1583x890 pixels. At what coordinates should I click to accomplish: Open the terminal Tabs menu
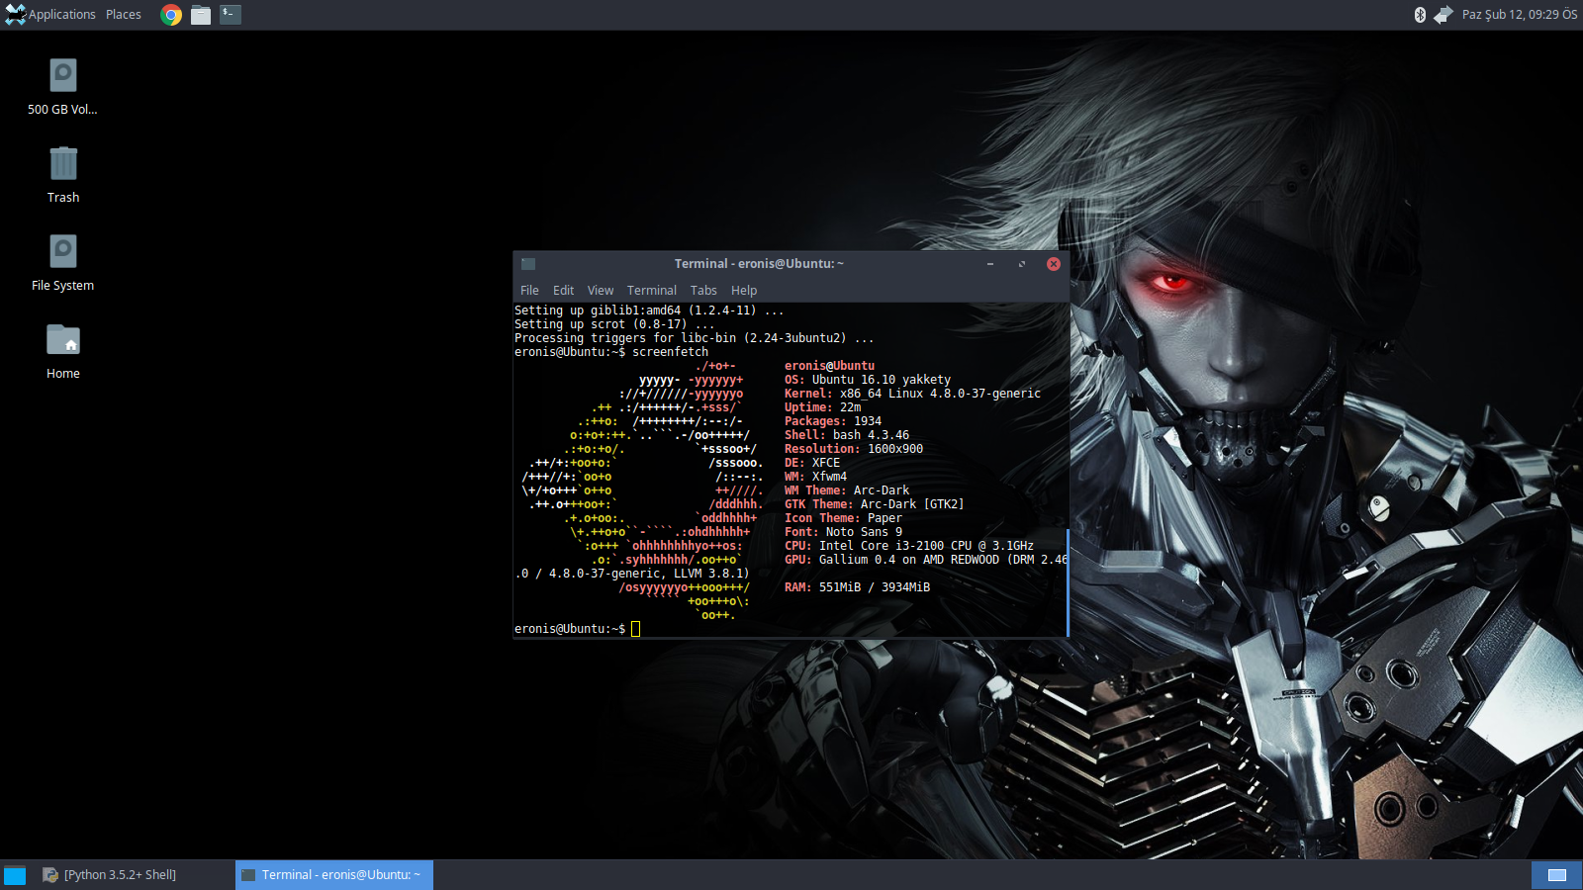point(703,291)
